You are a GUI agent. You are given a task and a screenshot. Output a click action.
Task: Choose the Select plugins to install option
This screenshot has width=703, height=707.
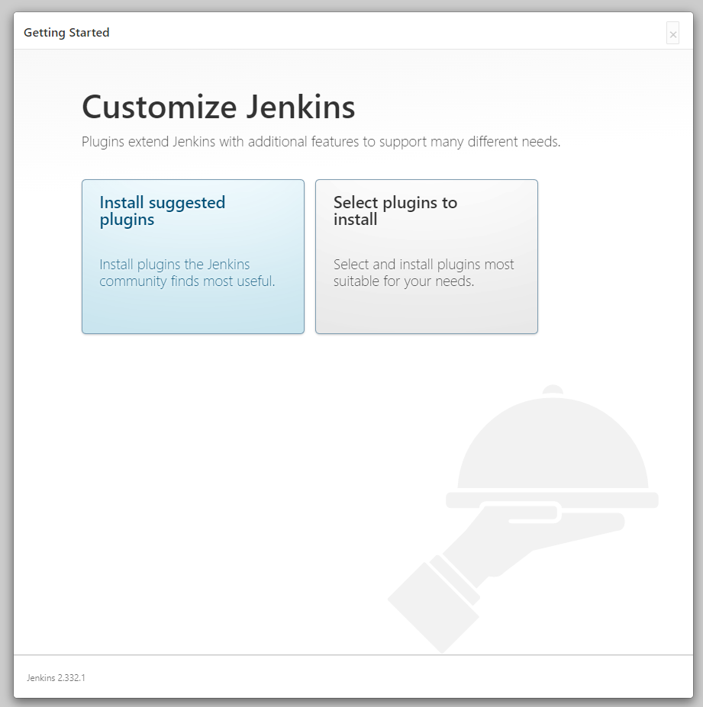(x=427, y=256)
